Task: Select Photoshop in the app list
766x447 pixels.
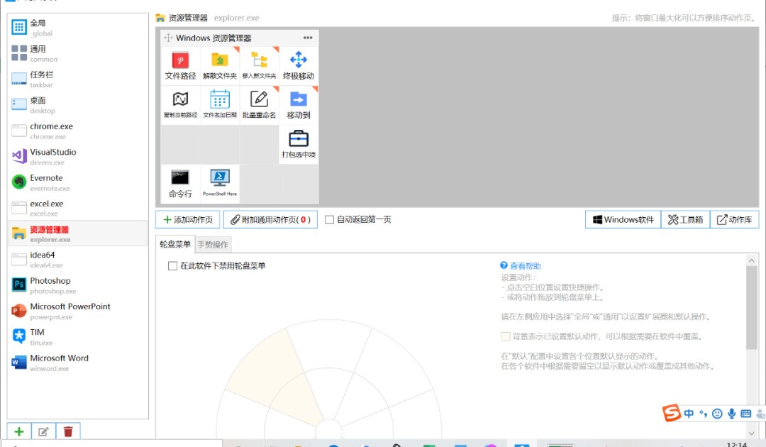Action: [78, 285]
